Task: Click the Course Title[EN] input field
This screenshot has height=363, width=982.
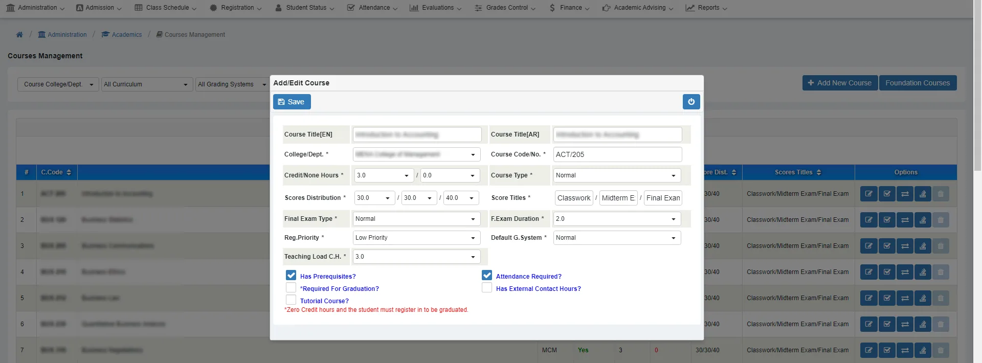Action: 417,134
